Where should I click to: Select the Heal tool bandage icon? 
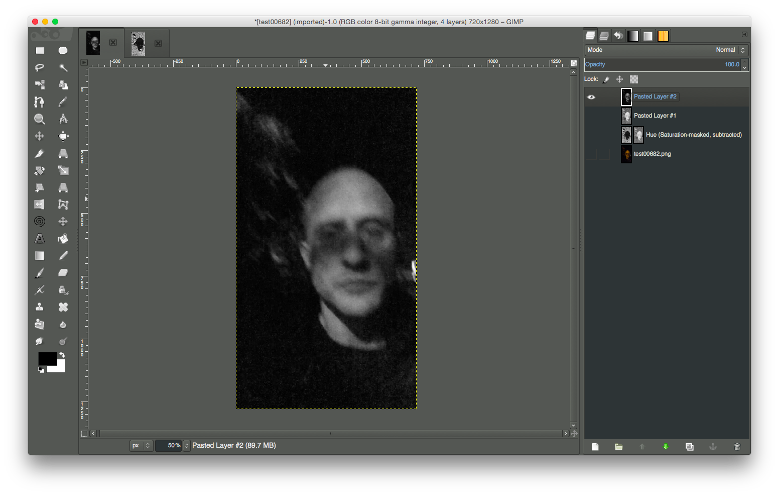pyautogui.click(x=63, y=307)
